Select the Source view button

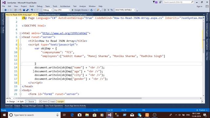pyautogui.click(x=31, y=102)
